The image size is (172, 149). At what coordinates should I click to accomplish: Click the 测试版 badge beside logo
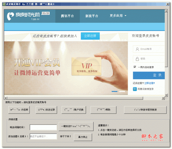click(x=46, y=13)
